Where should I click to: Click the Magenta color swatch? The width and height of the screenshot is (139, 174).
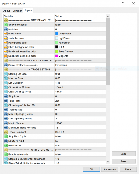tap(57, 56)
